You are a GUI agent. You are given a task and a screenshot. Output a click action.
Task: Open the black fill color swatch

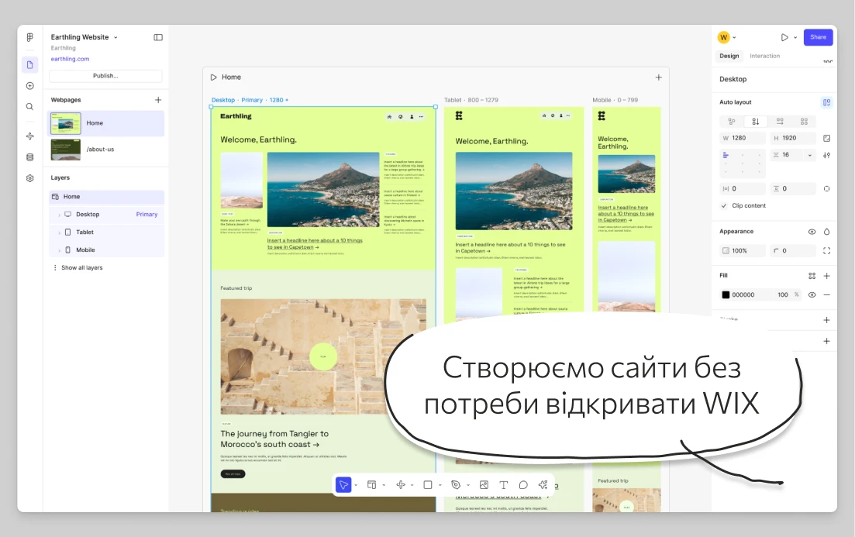point(726,295)
